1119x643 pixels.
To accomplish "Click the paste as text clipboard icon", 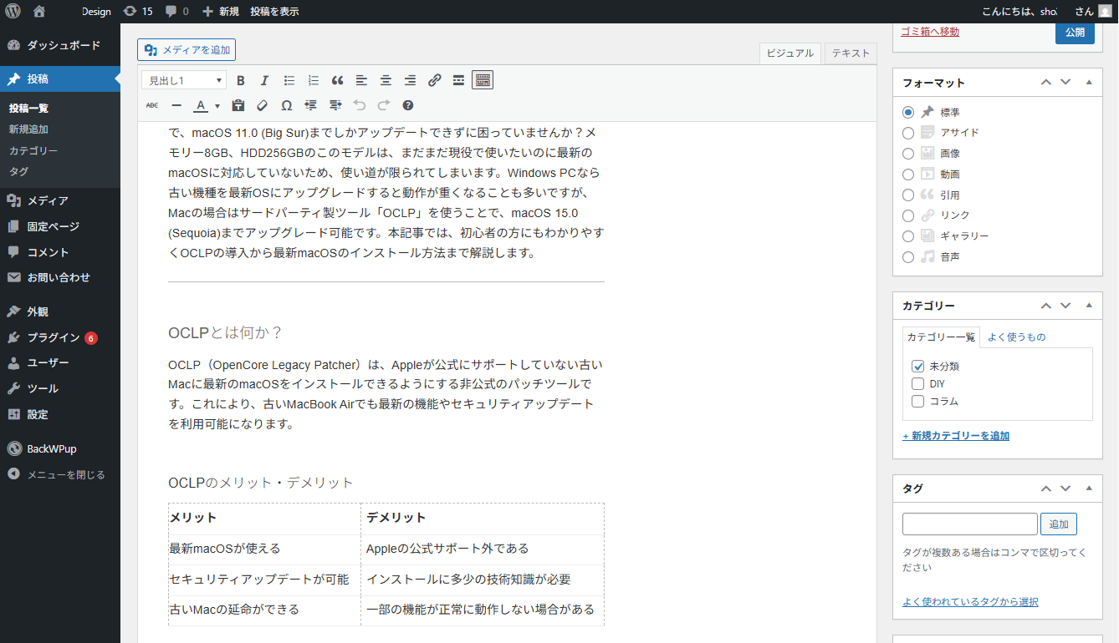I will (238, 105).
